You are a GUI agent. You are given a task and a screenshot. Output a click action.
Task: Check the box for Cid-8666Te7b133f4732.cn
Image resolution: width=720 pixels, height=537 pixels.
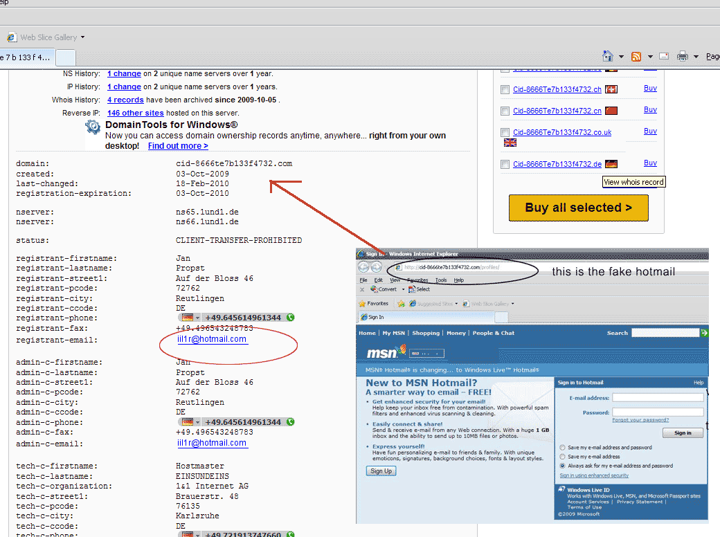click(505, 111)
